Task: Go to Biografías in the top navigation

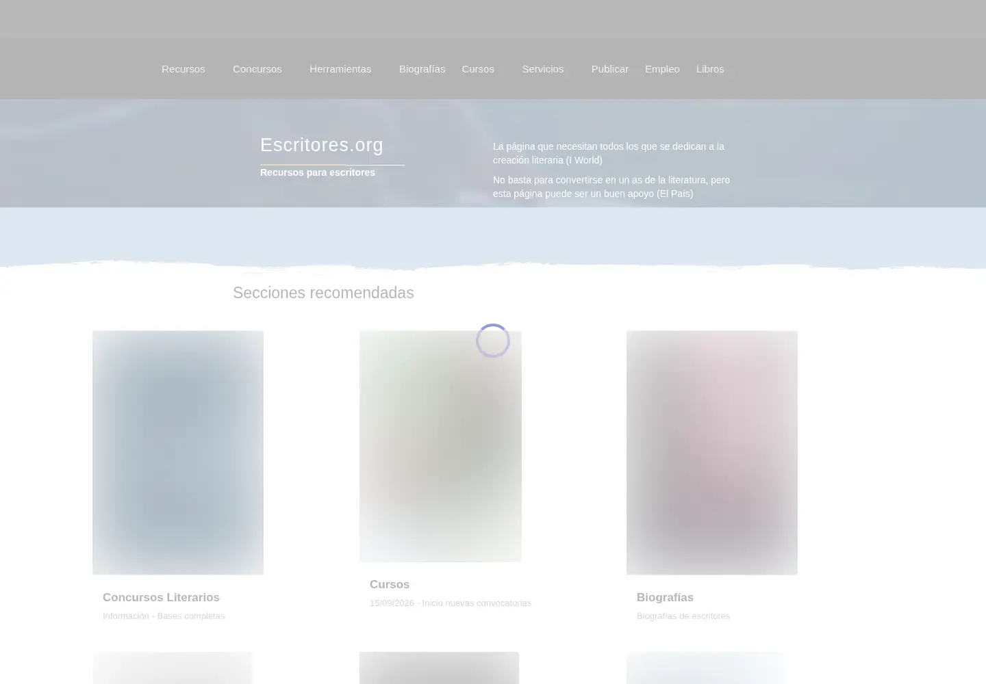Action: (422, 69)
